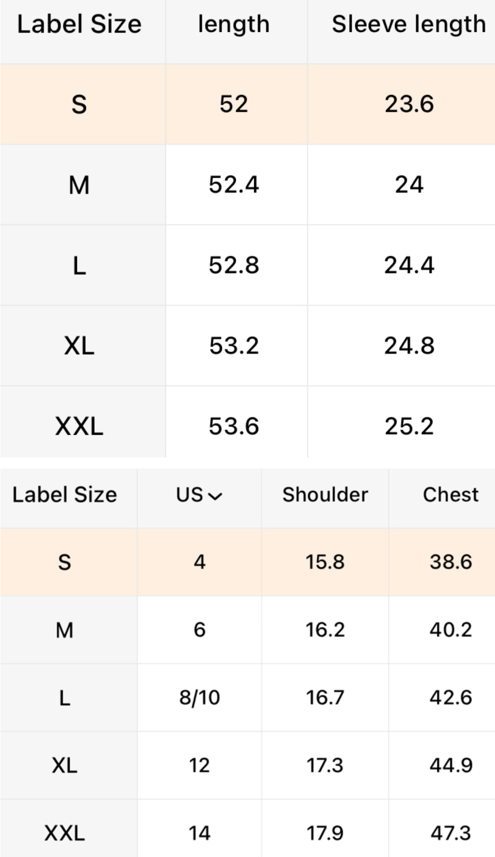
Task: Open the US size unit dropdown
Action: [x=199, y=495]
